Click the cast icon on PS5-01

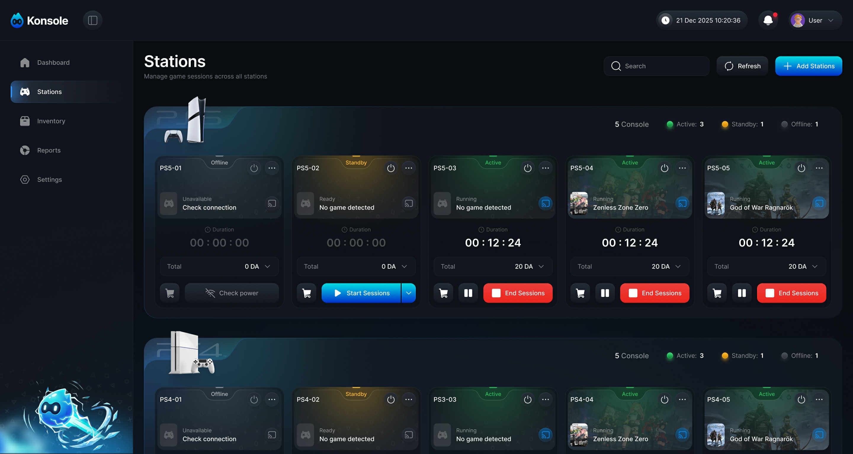pyautogui.click(x=272, y=204)
